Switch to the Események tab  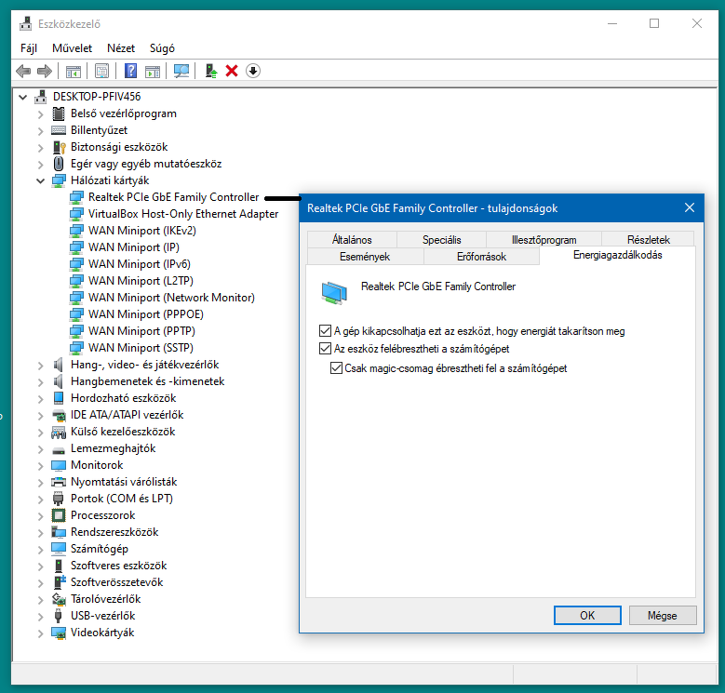tap(365, 257)
